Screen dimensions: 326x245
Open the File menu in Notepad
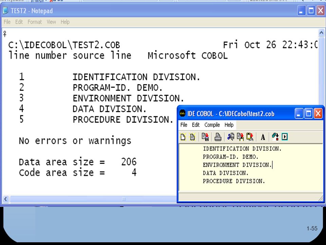click(7, 22)
